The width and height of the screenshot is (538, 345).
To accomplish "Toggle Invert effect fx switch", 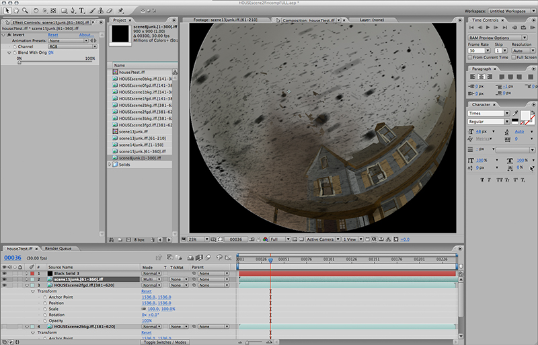I will (x=9, y=35).
